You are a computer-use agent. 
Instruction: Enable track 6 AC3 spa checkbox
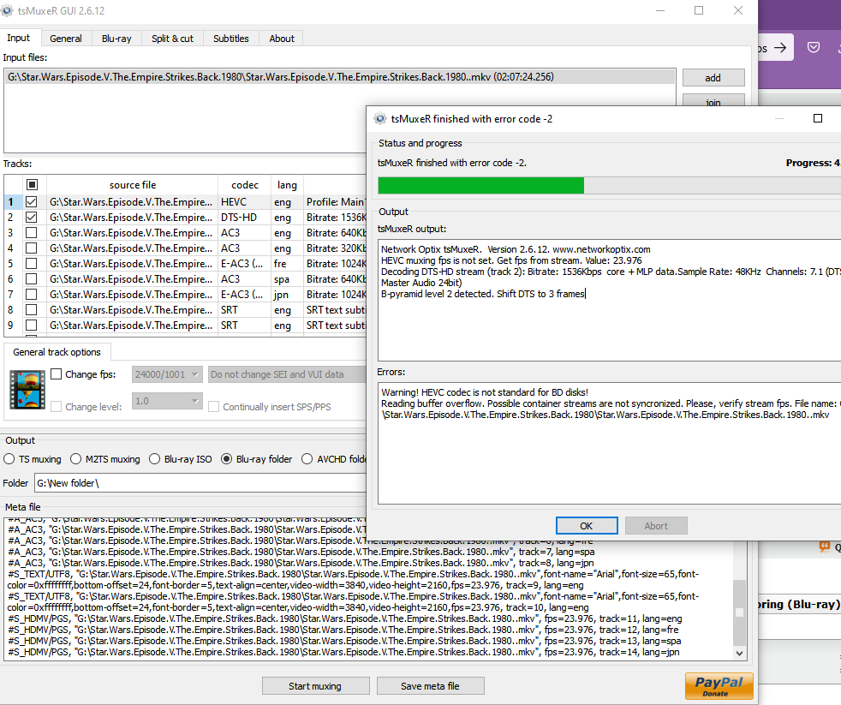click(32, 279)
